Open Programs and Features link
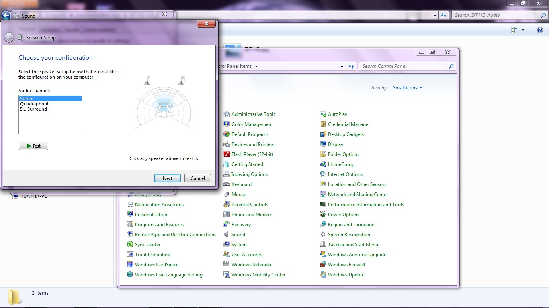This screenshot has width=549, height=308. (x=159, y=225)
